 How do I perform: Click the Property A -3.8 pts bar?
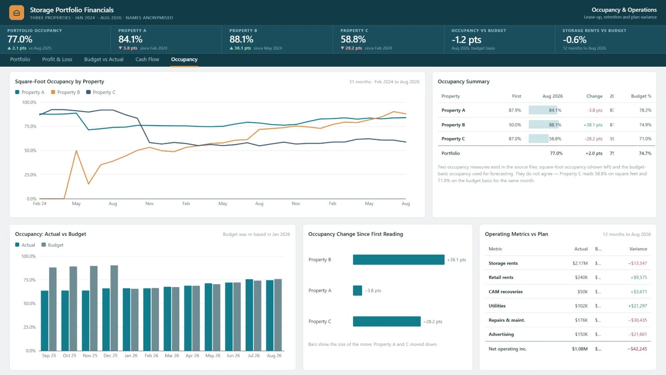pos(357,290)
